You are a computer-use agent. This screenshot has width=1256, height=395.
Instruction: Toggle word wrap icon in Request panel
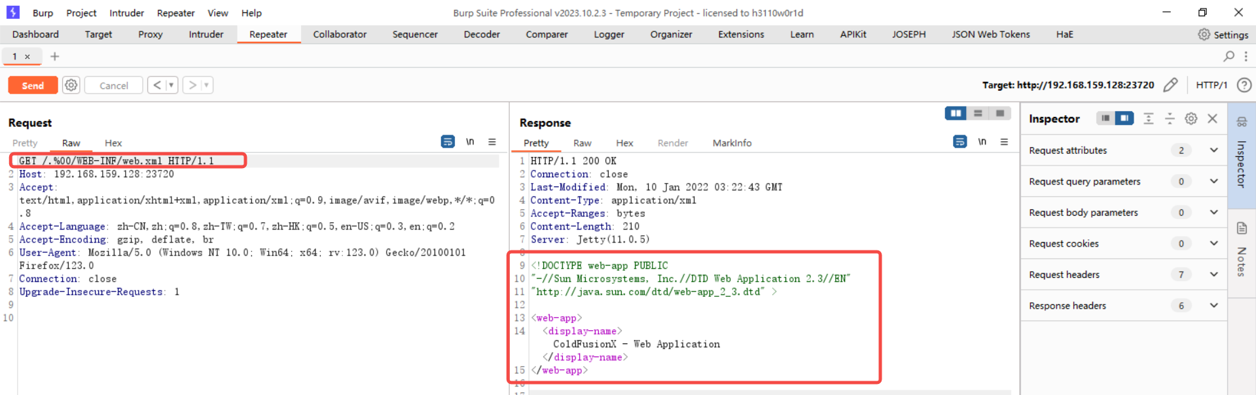point(448,142)
